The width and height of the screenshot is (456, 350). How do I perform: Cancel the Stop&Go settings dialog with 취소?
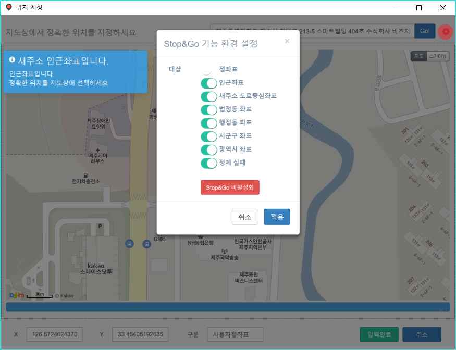click(244, 217)
